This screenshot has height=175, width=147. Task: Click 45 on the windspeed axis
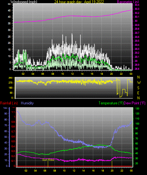(x=9, y=11)
